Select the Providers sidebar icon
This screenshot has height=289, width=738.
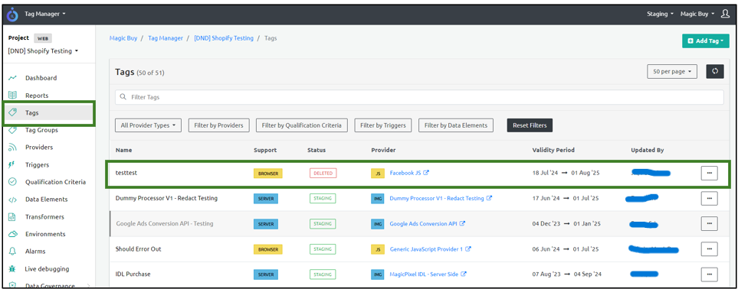13,147
